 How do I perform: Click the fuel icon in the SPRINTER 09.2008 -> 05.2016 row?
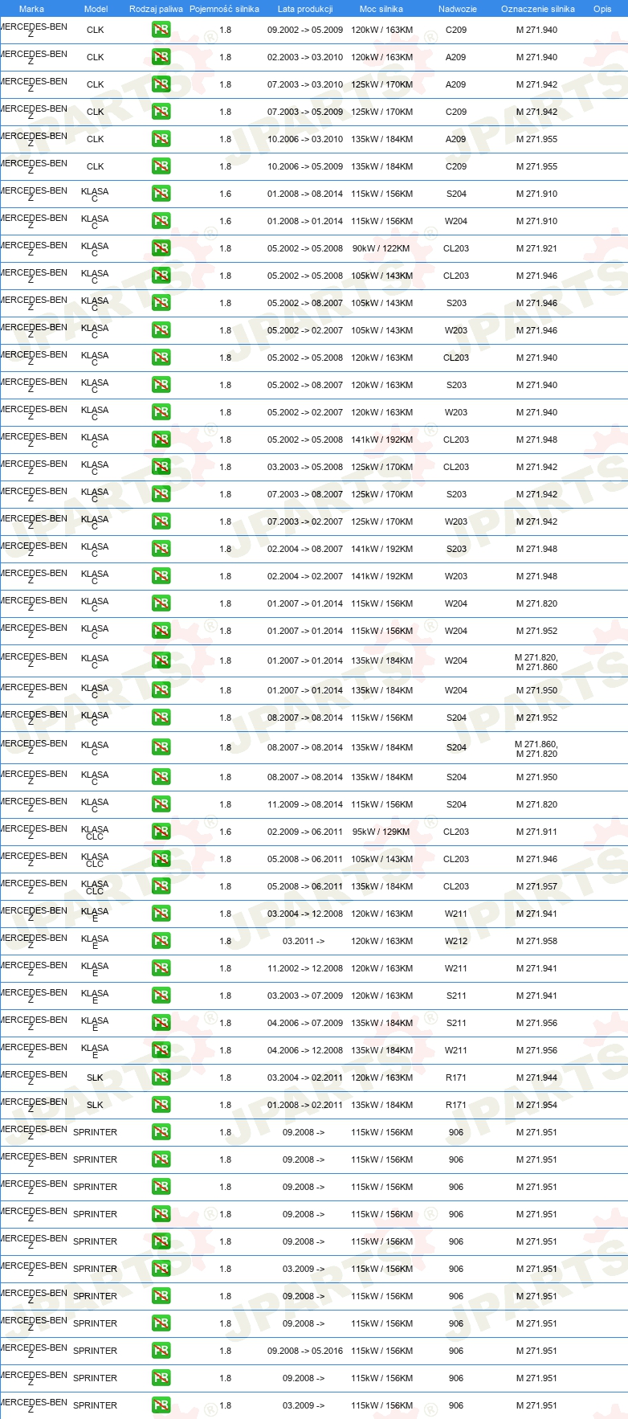click(161, 1351)
